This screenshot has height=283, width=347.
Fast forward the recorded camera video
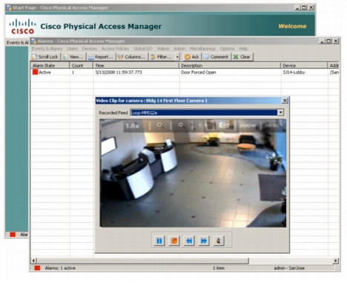(204, 241)
